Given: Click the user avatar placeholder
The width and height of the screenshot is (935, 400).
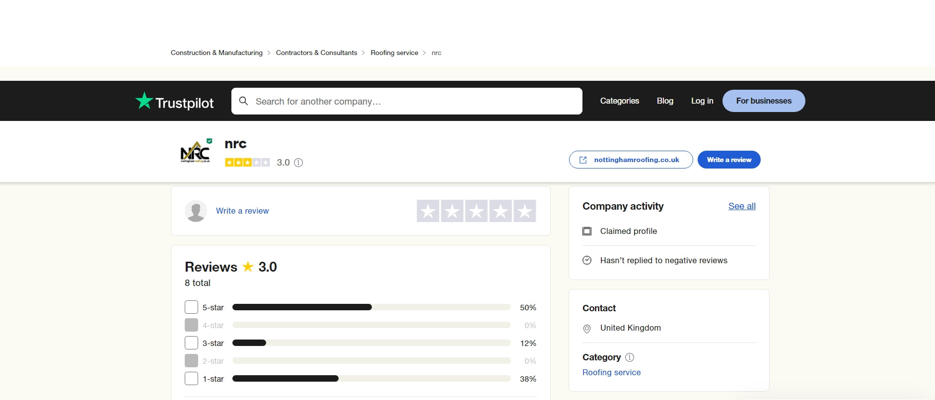Looking at the screenshot, I should pyautogui.click(x=196, y=211).
